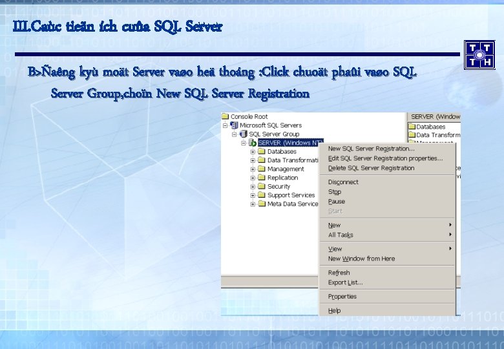Screen dimensions: 504x349
Task: Choose New Window from Here
Action: coord(387,259)
